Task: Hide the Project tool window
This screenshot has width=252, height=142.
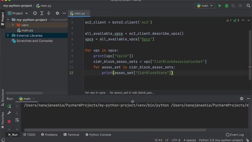Action: tap(64, 13)
